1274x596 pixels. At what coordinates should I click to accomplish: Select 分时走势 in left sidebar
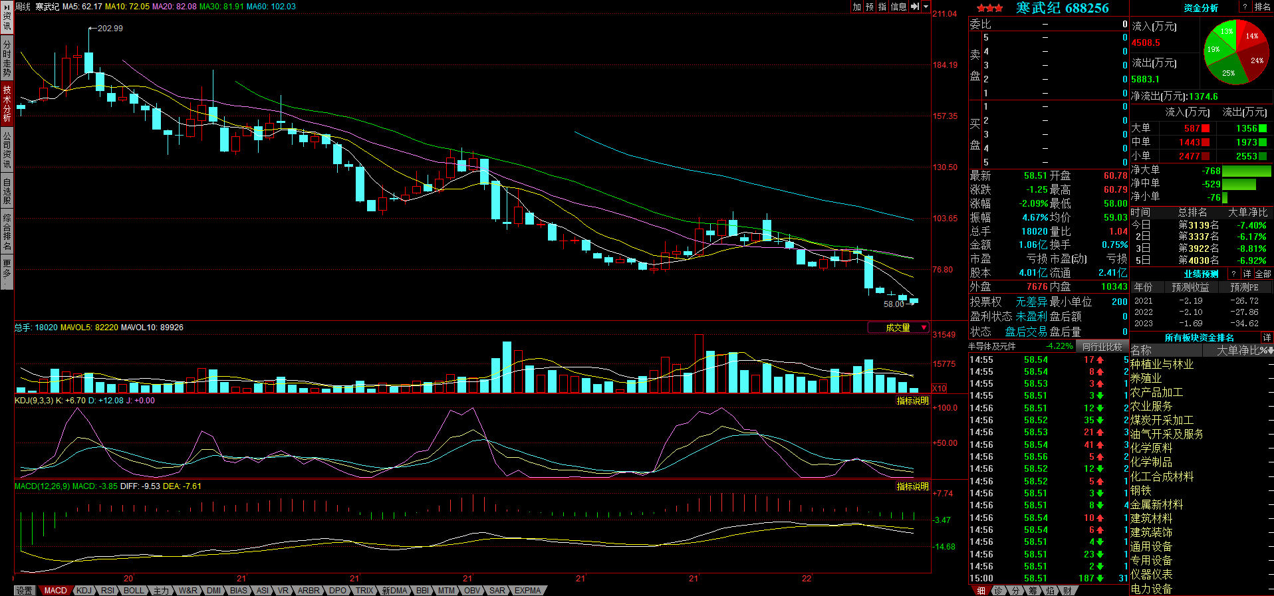point(7,58)
